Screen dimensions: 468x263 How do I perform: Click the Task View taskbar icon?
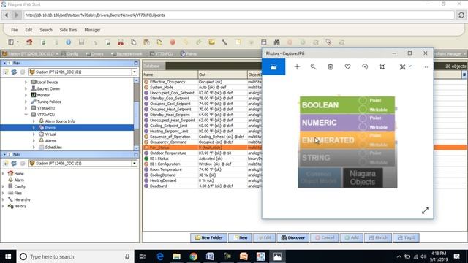coord(143,256)
